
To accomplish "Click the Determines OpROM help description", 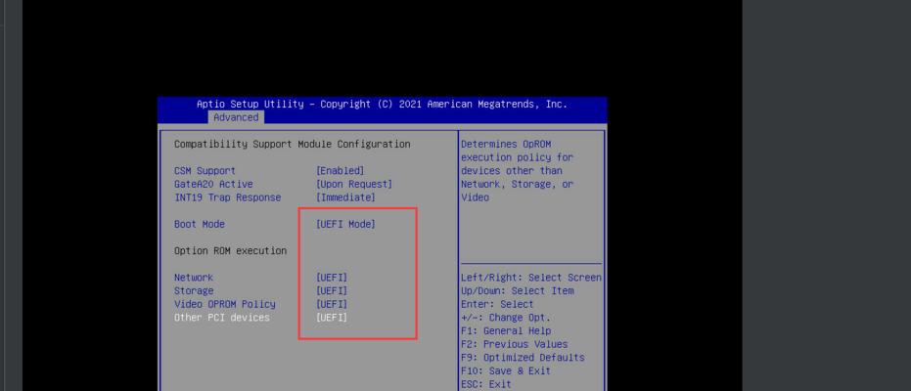I will tap(517, 170).
